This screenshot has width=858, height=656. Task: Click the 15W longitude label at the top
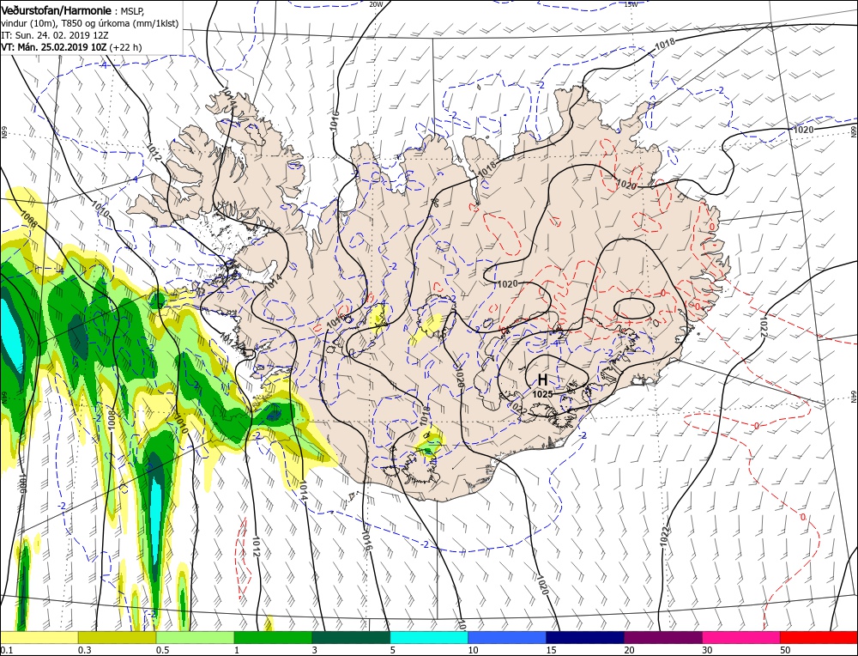631,4
